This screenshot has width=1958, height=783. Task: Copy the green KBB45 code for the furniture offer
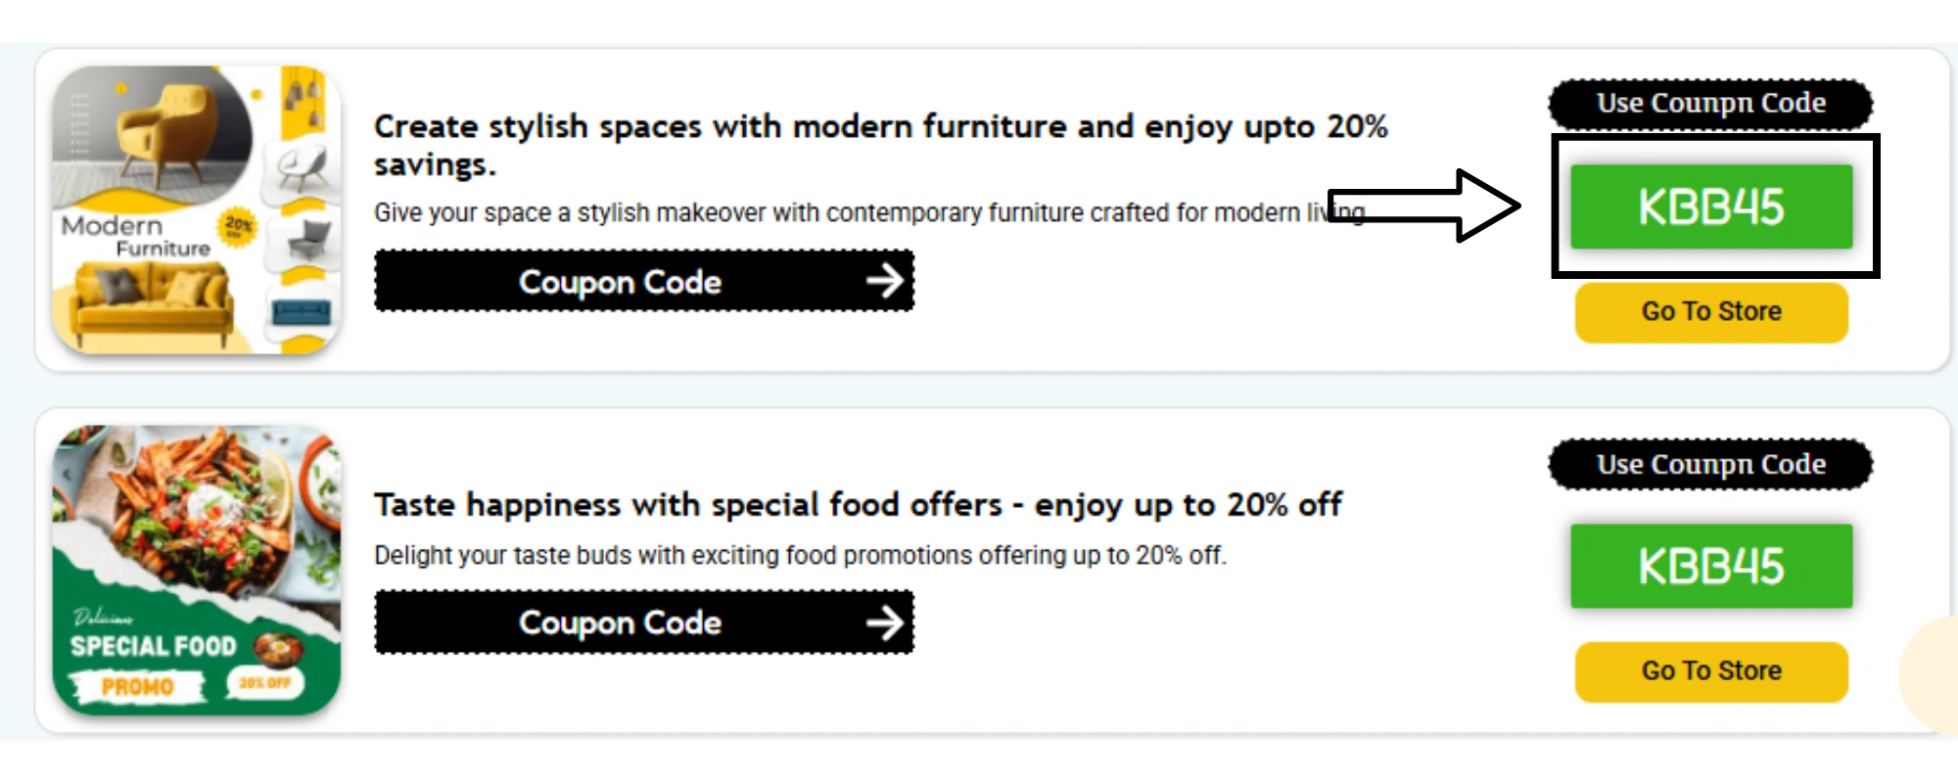1711,207
